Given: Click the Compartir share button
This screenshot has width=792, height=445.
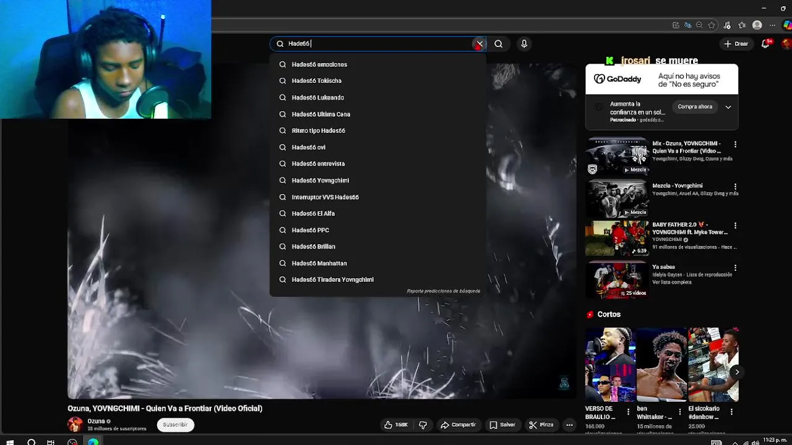Looking at the screenshot, I should click(458, 425).
